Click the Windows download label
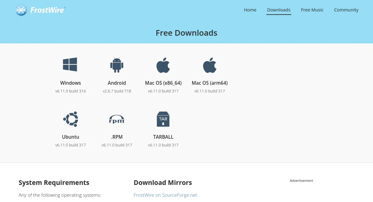The width and height of the screenshot is (373, 202). (71, 83)
